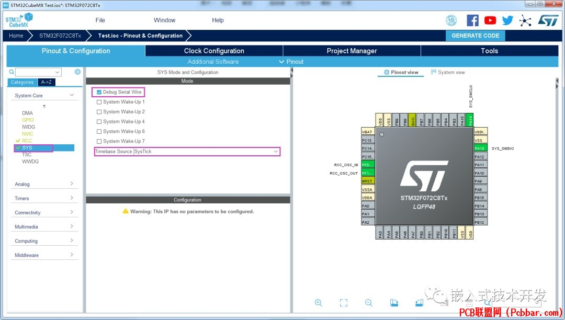Select NVIC in System Core list
This screenshot has height=320, width=565.
(x=27, y=133)
